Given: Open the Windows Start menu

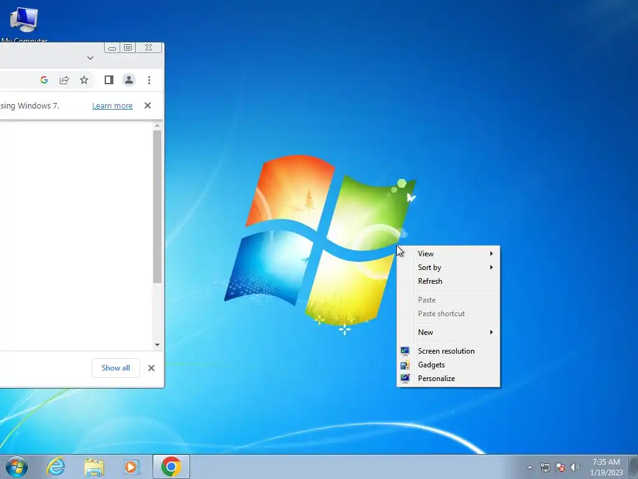Looking at the screenshot, I should pos(17,467).
